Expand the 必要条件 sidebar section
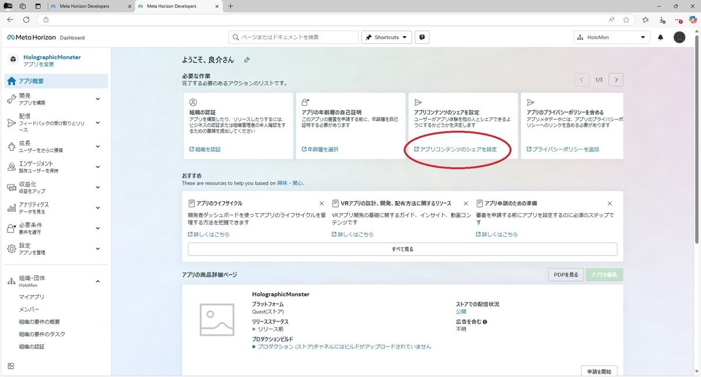This screenshot has height=377, width=701. [98, 229]
